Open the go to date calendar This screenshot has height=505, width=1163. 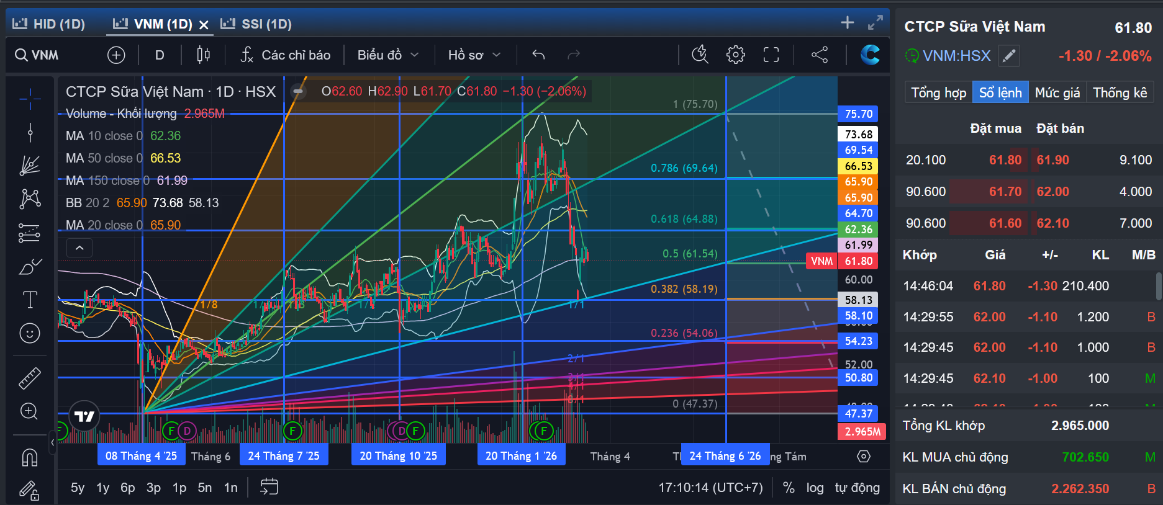[269, 487]
